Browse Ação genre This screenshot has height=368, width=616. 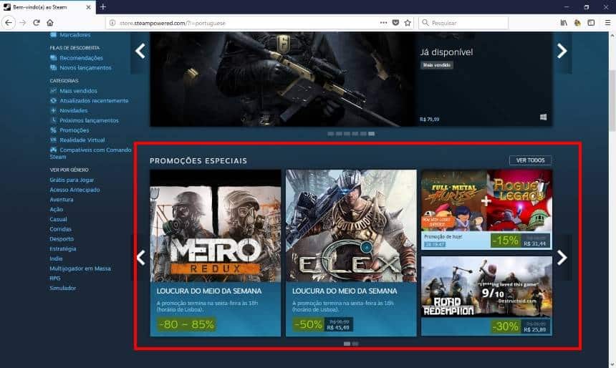pyautogui.click(x=56, y=209)
